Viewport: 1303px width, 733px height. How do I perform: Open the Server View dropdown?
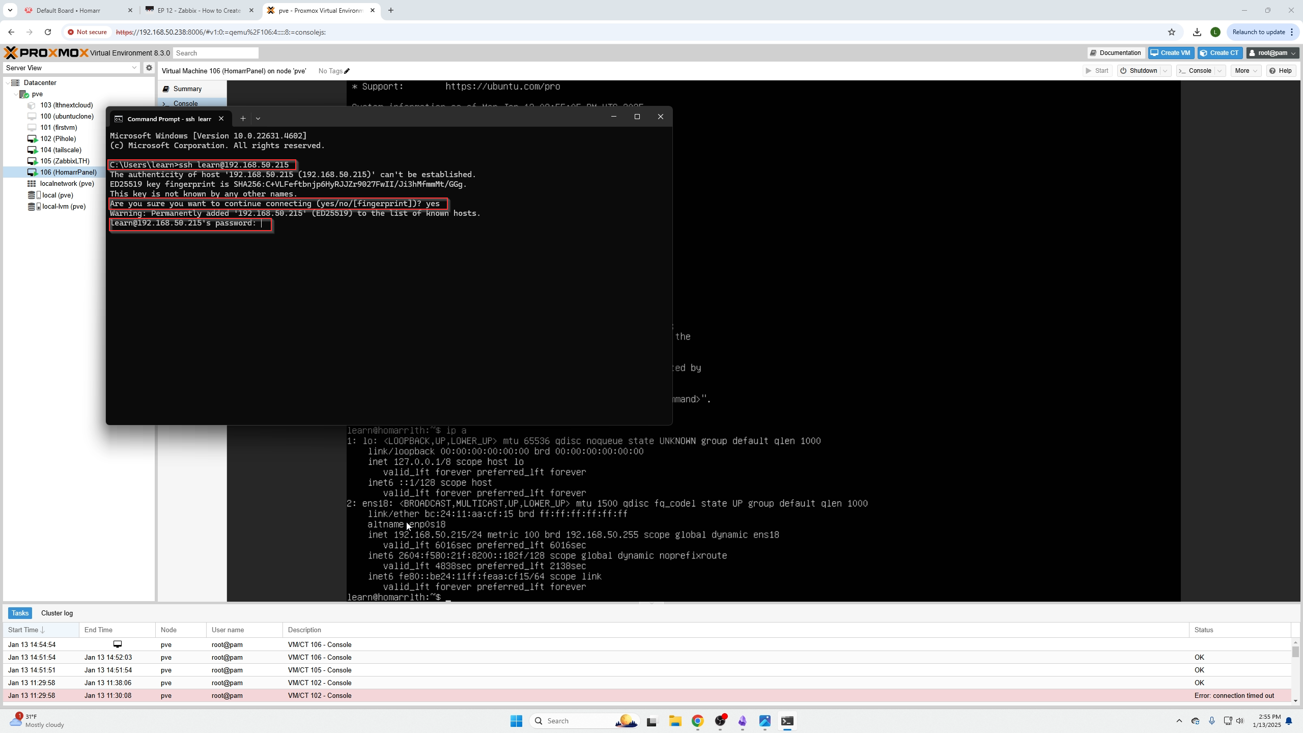pos(134,68)
